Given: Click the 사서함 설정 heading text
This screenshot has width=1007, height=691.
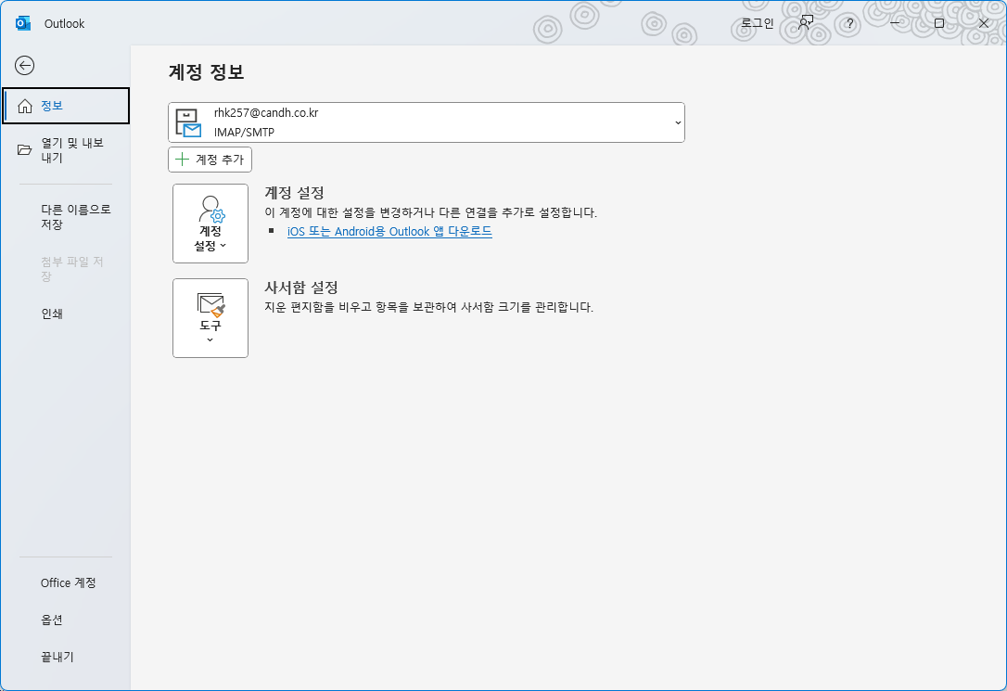Looking at the screenshot, I should pos(301,287).
